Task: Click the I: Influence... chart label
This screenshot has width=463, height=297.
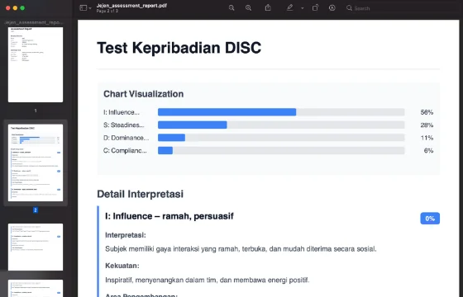Action: pyautogui.click(x=122, y=112)
